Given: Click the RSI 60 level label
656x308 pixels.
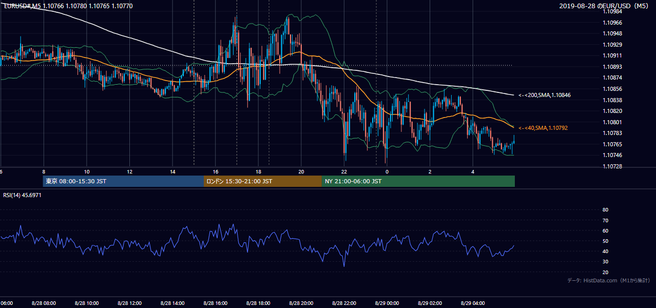Looking at the screenshot, I should tap(605, 230).
